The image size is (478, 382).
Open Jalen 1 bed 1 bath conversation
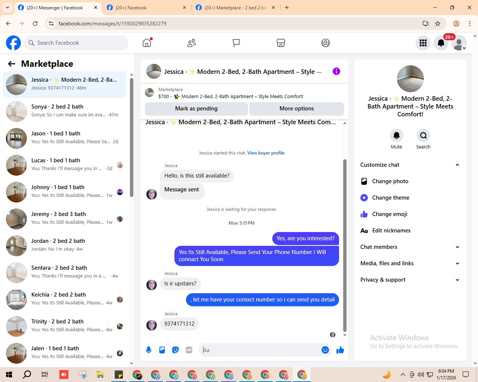click(x=64, y=353)
